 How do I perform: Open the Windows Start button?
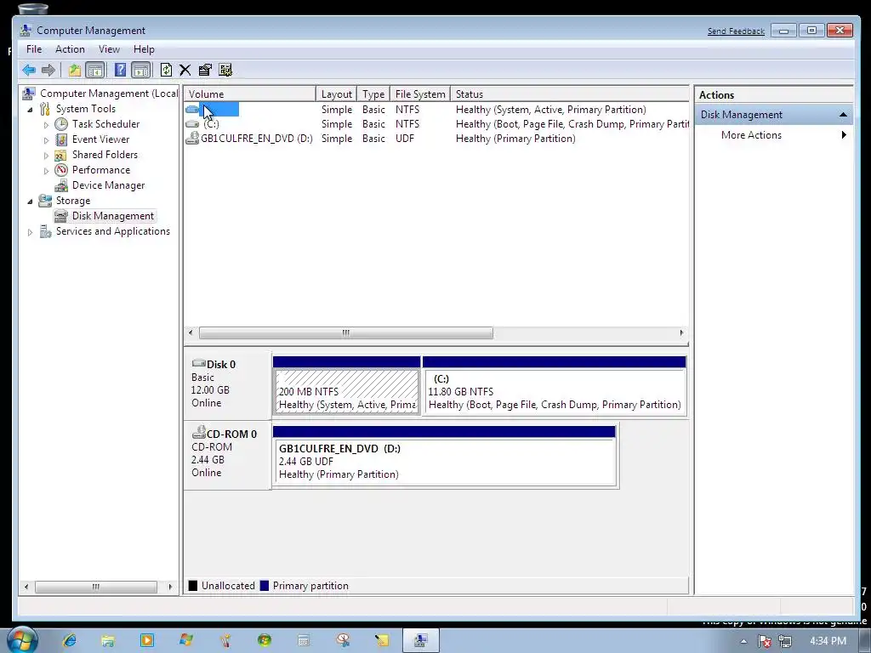tap(22, 639)
